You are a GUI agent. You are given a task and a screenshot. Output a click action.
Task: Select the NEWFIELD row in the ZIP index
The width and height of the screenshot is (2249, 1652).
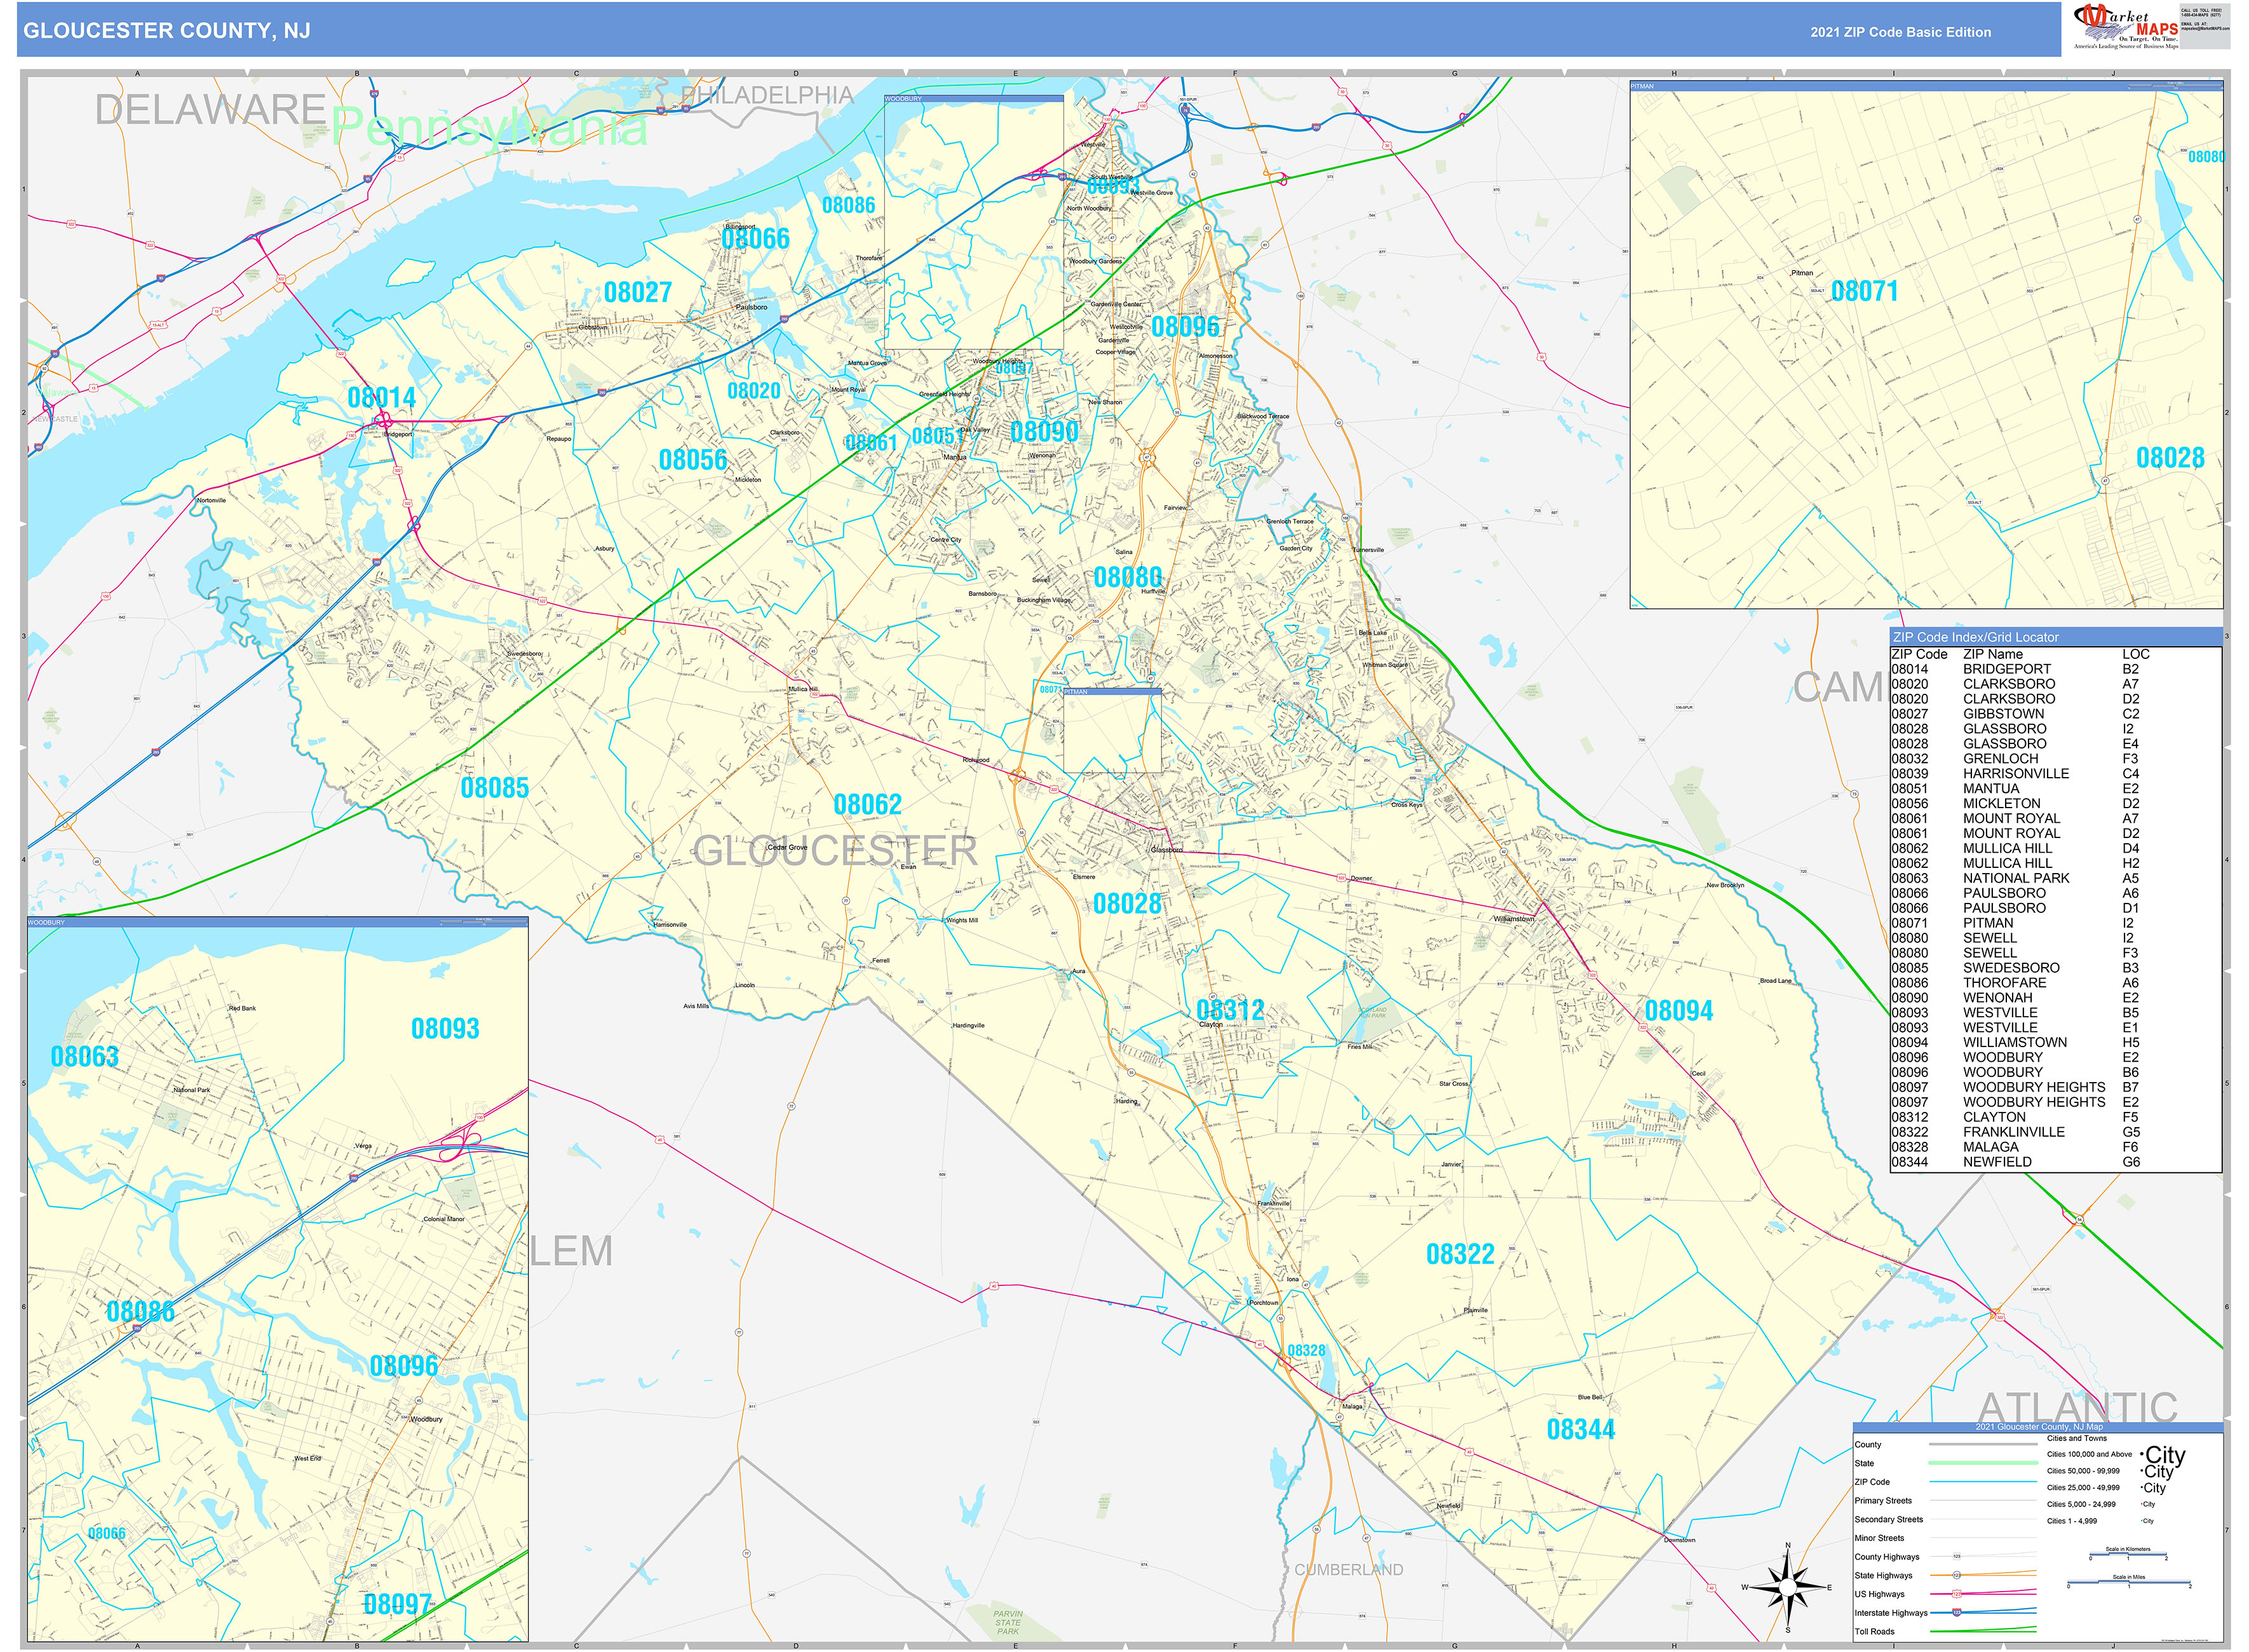[x=2014, y=1162]
